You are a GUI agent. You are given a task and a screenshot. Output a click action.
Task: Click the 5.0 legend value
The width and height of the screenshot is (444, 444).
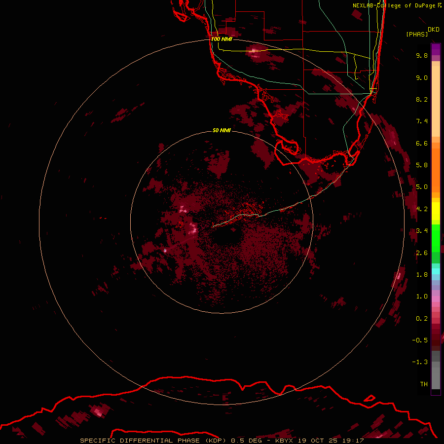click(422, 187)
